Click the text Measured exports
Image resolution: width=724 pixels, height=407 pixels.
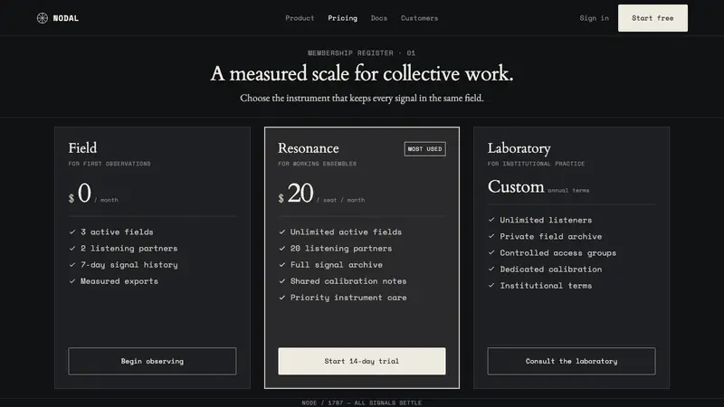click(119, 281)
